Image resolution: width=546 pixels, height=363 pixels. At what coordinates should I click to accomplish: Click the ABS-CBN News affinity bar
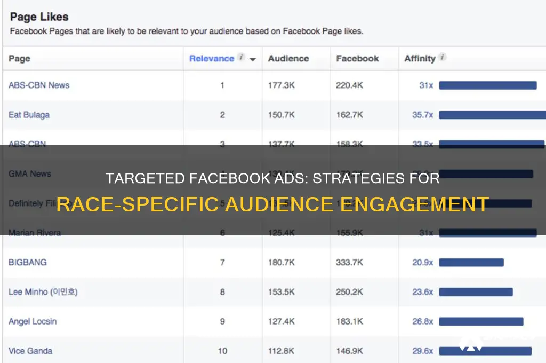point(488,85)
